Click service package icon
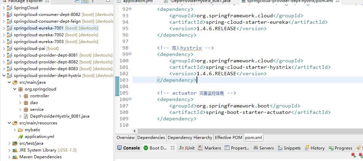This screenshot has width=363, height=161. click(x=26, y=109)
